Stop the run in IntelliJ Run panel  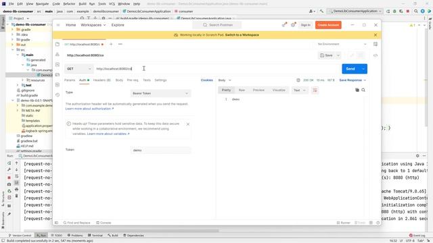(x=9, y=178)
